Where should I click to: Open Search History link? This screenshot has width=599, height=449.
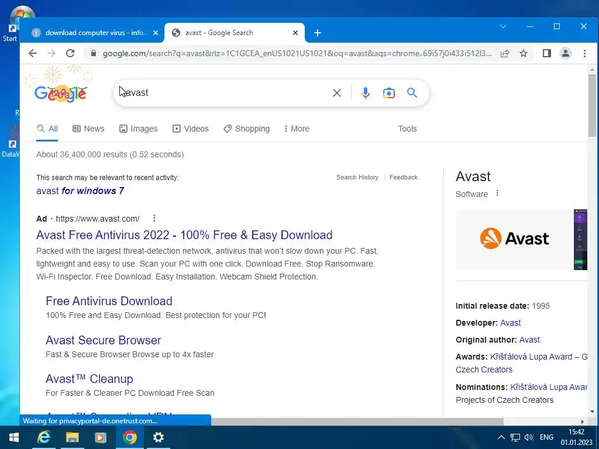pyautogui.click(x=357, y=177)
